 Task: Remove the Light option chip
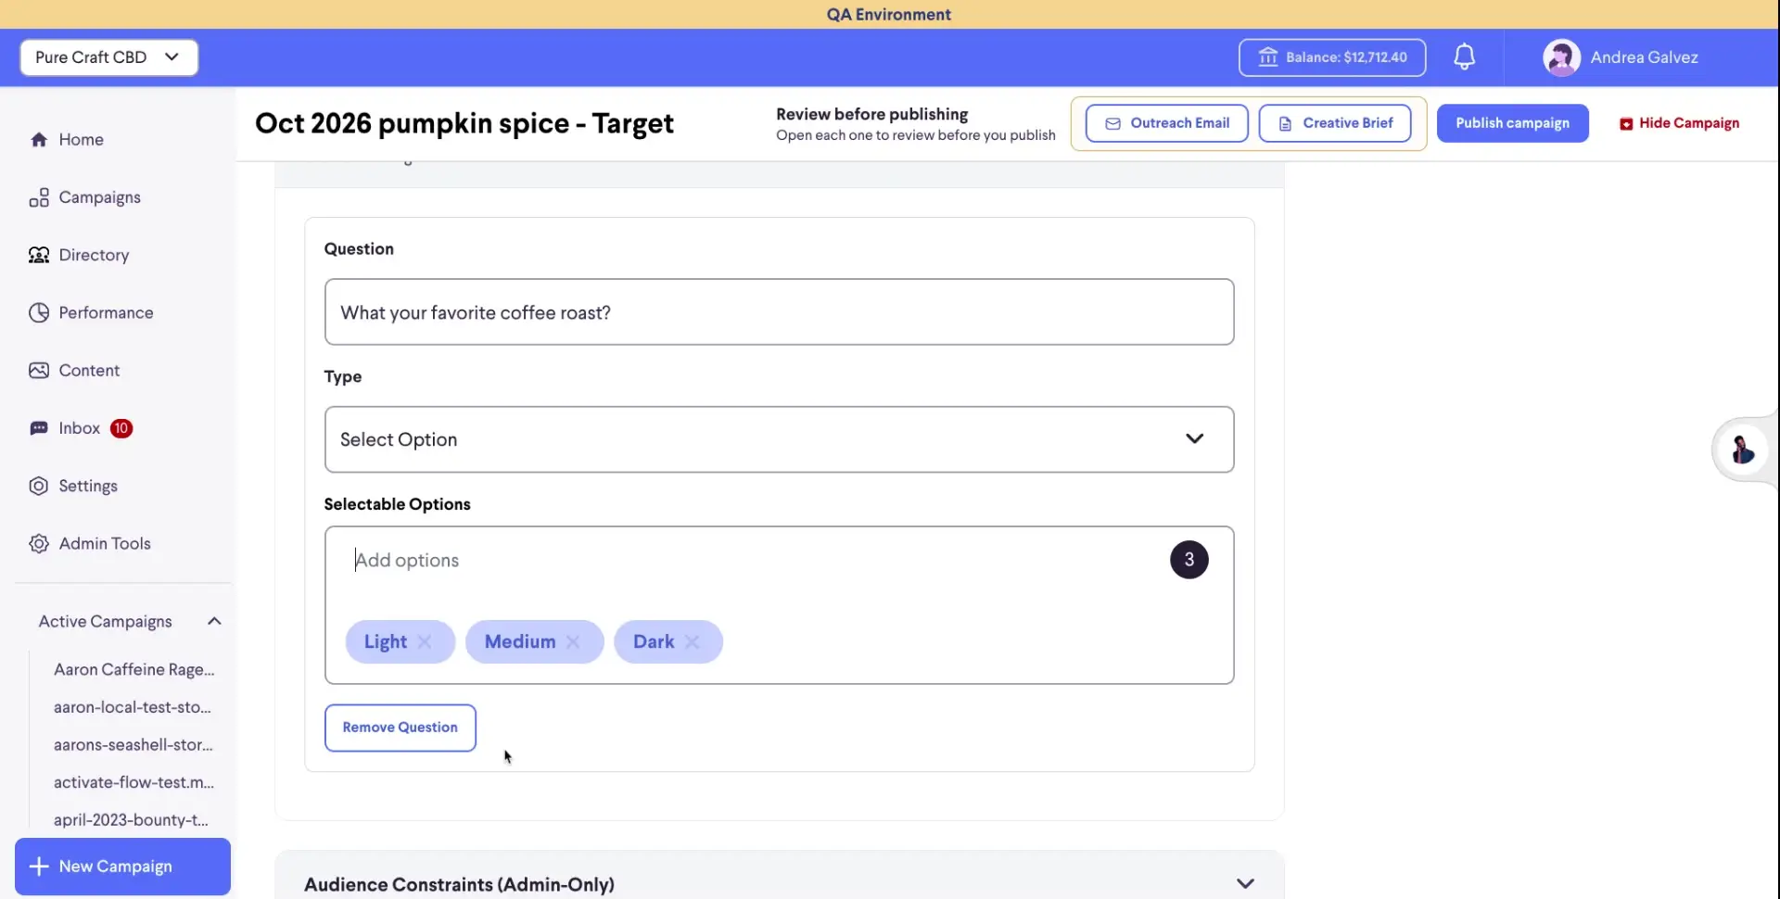(x=425, y=641)
